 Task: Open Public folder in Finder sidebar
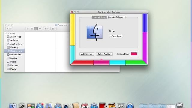14,69
